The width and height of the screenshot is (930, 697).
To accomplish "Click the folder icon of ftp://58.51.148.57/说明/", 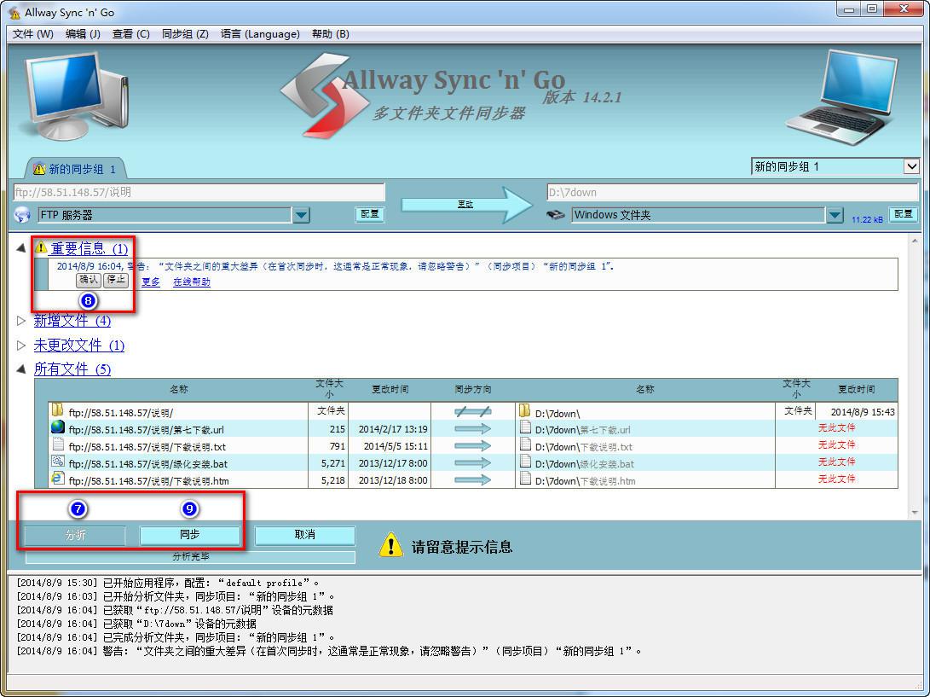I will click(x=57, y=409).
